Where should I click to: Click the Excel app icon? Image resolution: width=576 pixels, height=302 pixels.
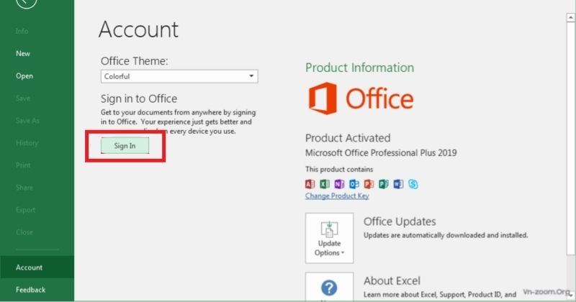click(325, 184)
